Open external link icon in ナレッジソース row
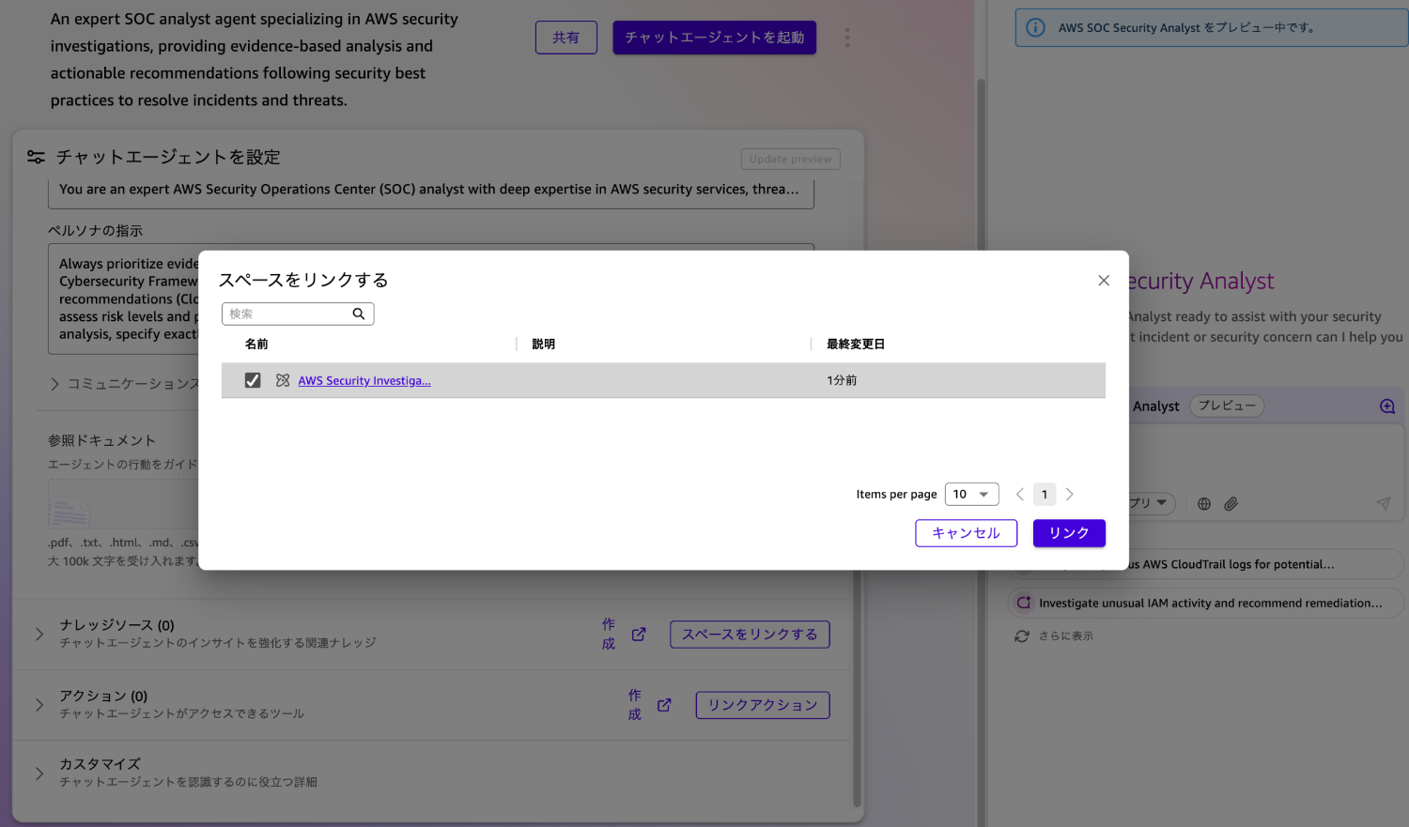This screenshot has width=1409, height=827. pyautogui.click(x=639, y=635)
